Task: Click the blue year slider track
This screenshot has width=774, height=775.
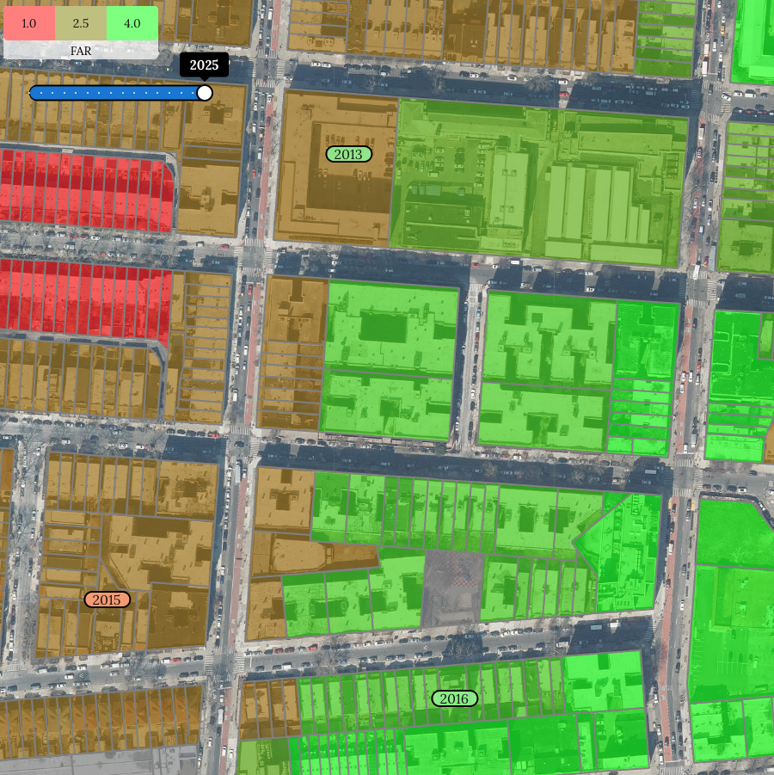Action: [x=112, y=93]
